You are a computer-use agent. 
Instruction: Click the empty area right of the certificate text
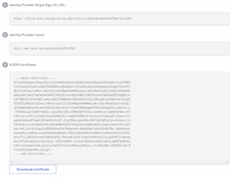[179, 116]
